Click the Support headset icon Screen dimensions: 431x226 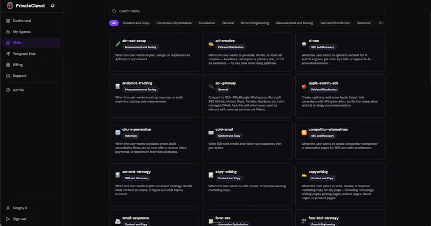pos(8,75)
